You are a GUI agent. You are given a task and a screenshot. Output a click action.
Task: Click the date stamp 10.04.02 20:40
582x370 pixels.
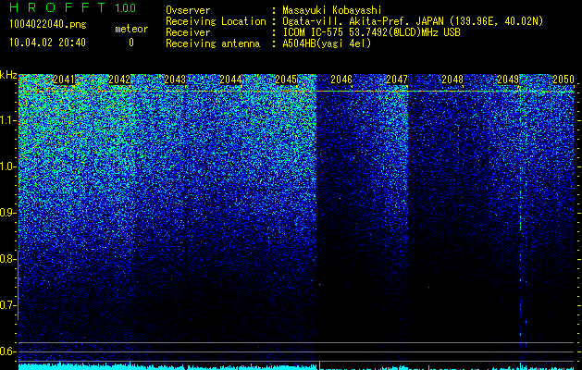pyautogui.click(x=47, y=43)
